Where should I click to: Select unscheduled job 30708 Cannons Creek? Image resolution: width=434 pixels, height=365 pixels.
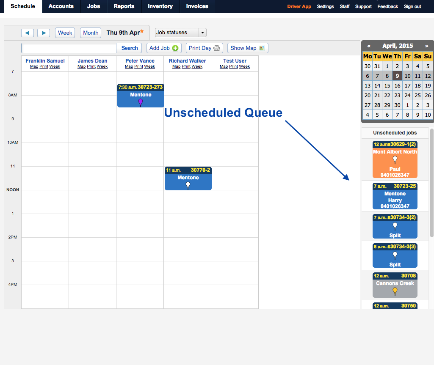point(395,285)
